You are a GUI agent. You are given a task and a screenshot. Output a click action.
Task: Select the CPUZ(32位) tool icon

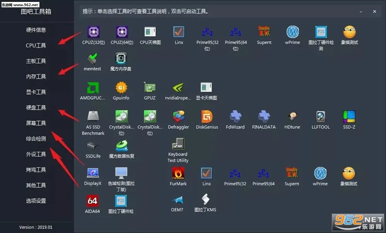93,32
